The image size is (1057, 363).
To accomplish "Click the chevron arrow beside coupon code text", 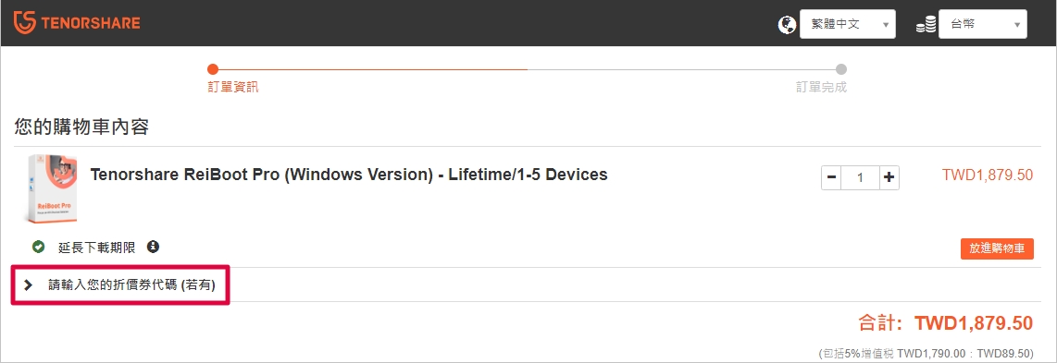I will [x=28, y=285].
